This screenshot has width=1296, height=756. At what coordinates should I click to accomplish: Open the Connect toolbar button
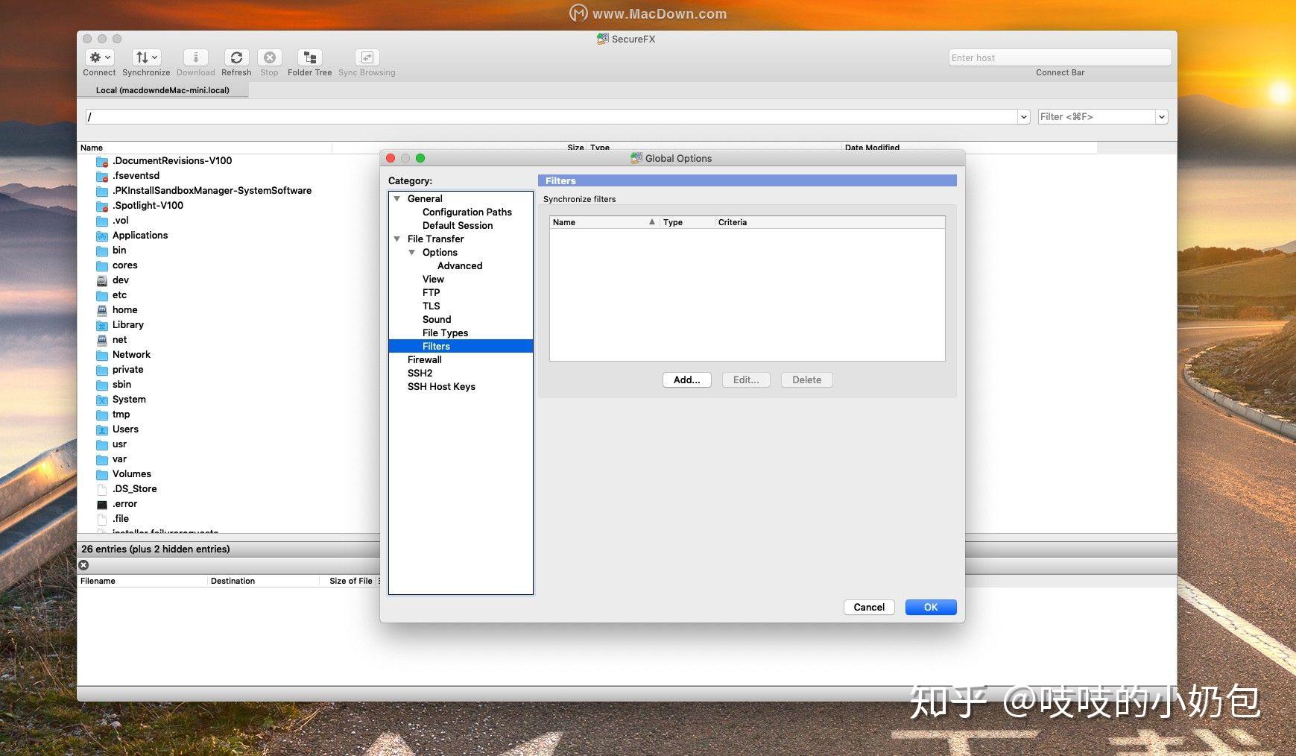coord(99,57)
